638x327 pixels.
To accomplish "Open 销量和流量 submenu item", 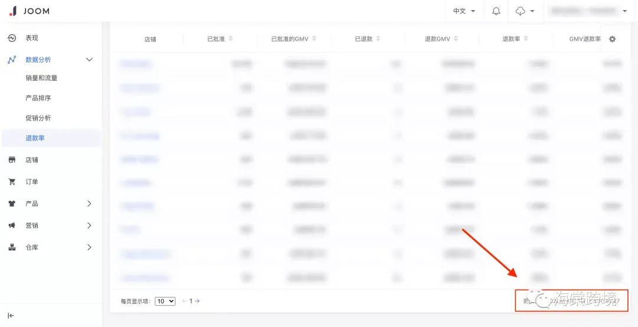I will [x=41, y=78].
